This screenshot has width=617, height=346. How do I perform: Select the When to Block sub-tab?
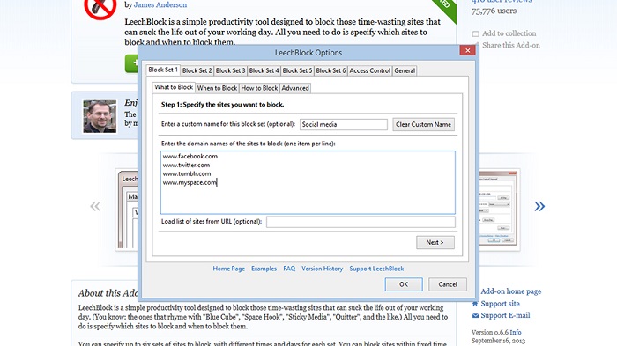[x=217, y=88]
